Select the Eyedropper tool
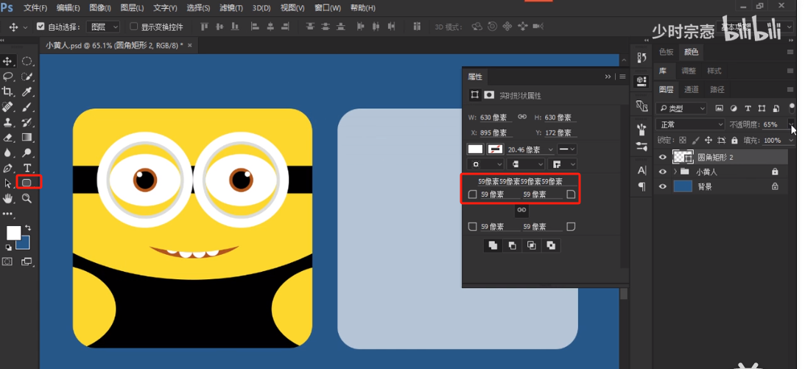 tap(27, 92)
